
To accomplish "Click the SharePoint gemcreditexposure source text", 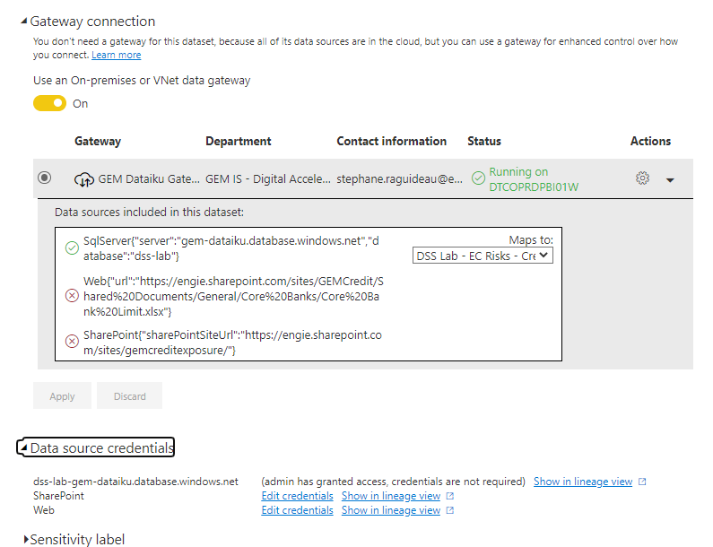I will tap(232, 343).
